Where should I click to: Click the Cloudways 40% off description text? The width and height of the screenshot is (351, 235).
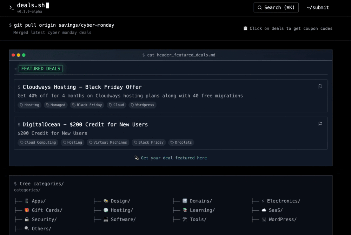click(x=130, y=96)
